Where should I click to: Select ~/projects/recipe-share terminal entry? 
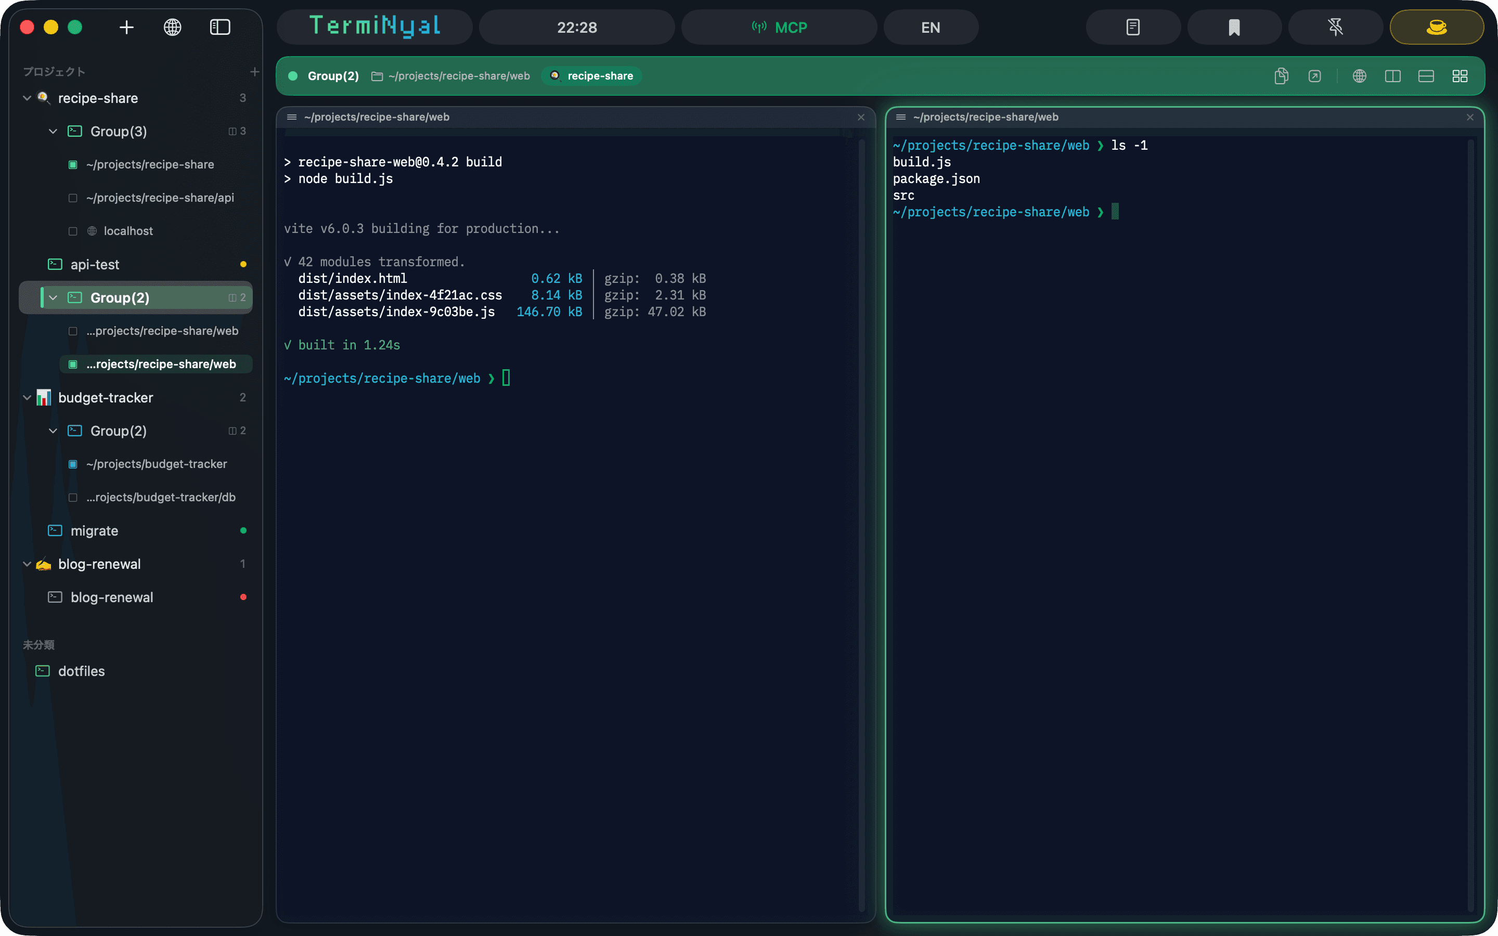click(x=150, y=165)
